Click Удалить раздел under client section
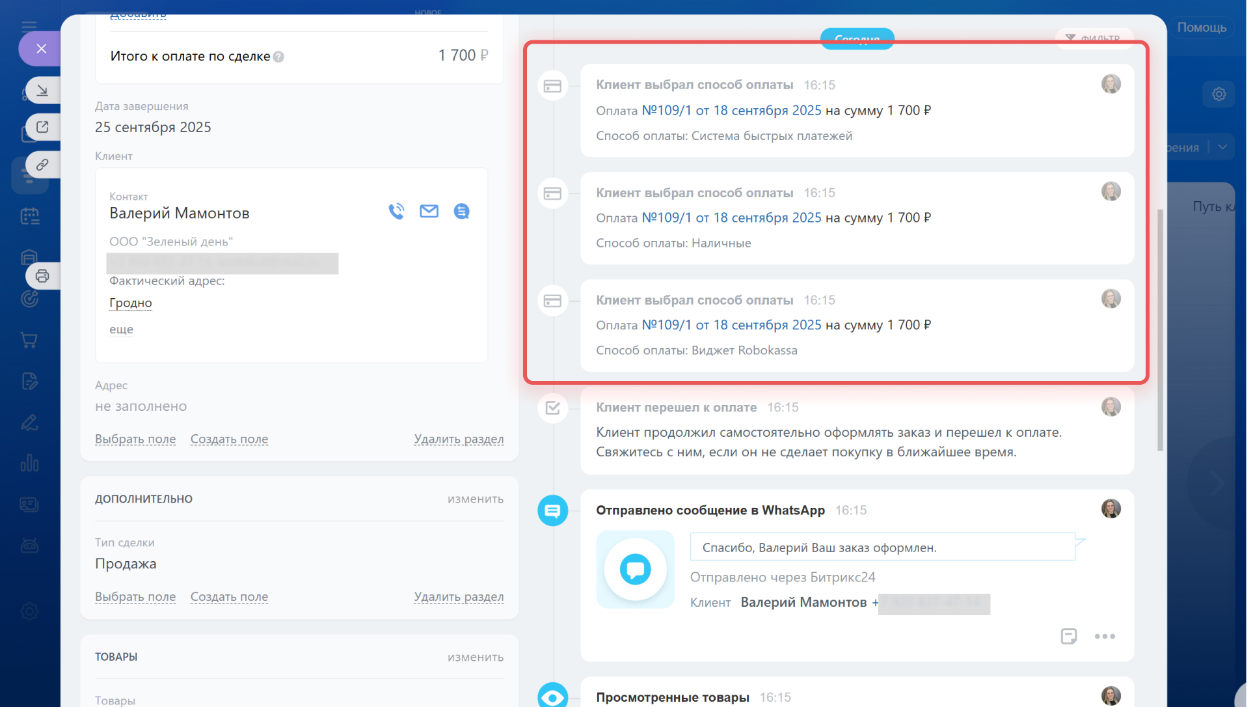The height and width of the screenshot is (707, 1253). [x=458, y=439]
